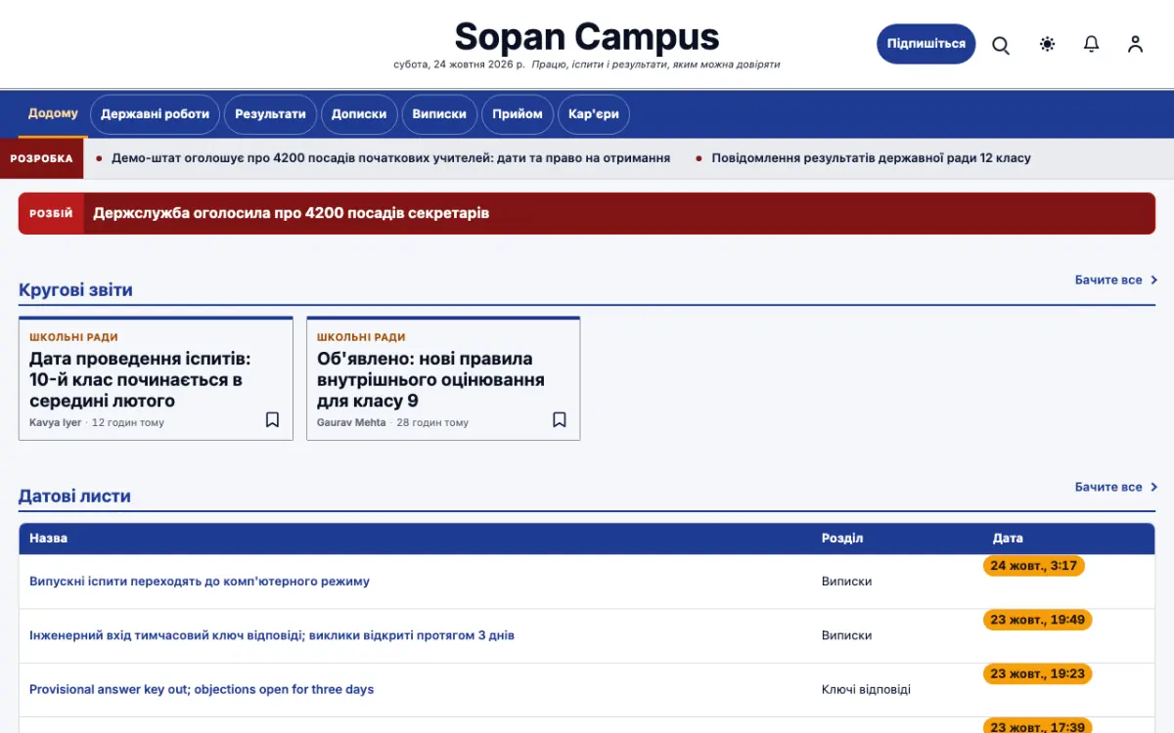Click the date badge 23 жовт., 19:49
The image size is (1174, 733).
click(x=1037, y=620)
